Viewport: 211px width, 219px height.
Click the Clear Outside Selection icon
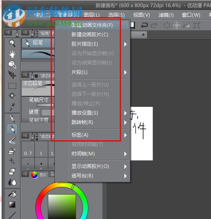coord(177,25)
